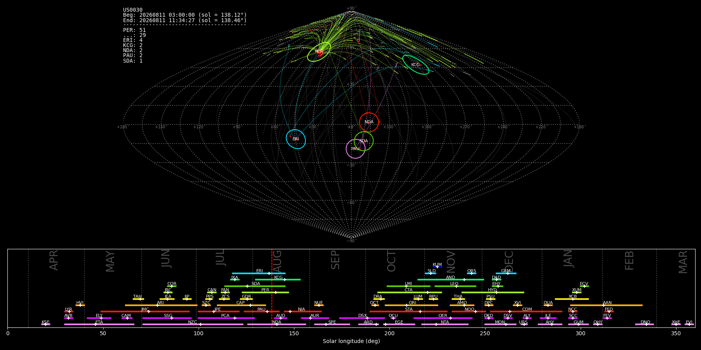The image size is (701, 350).
Task: Click the STA long red activity bar
Action: [x=409, y=311]
